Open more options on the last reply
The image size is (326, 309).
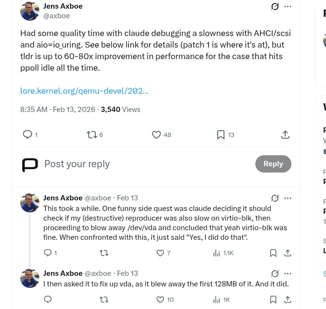288,273
